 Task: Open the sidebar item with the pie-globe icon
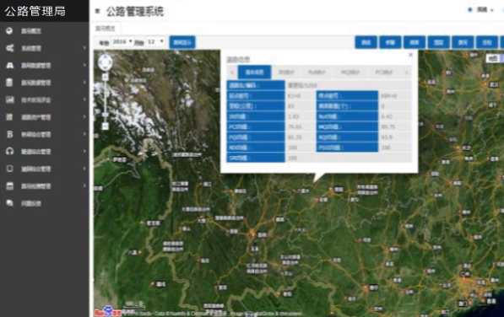pos(9,31)
